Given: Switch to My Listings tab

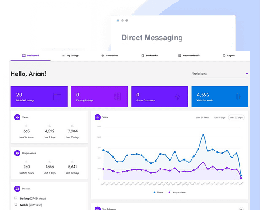Looking at the screenshot, I should pos(70,55).
